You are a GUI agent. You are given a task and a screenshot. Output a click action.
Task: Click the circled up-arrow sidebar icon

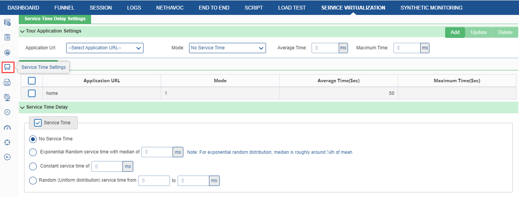[7, 112]
